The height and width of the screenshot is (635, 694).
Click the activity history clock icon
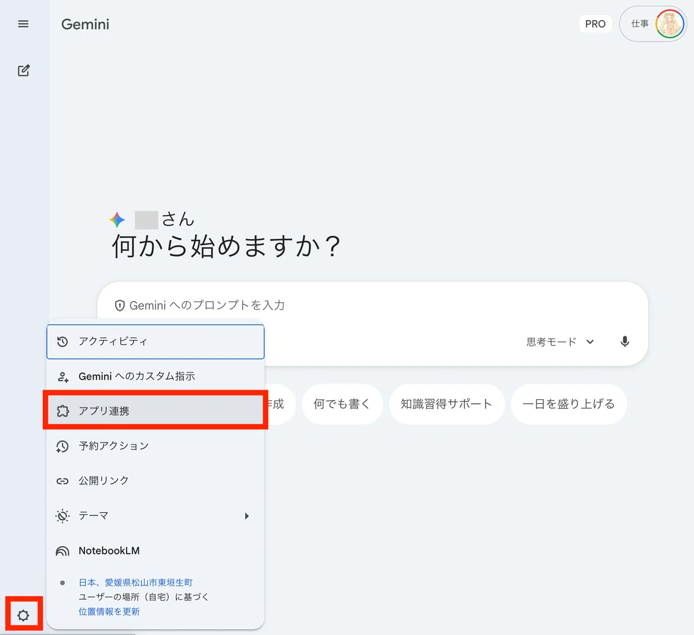[62, 342]
